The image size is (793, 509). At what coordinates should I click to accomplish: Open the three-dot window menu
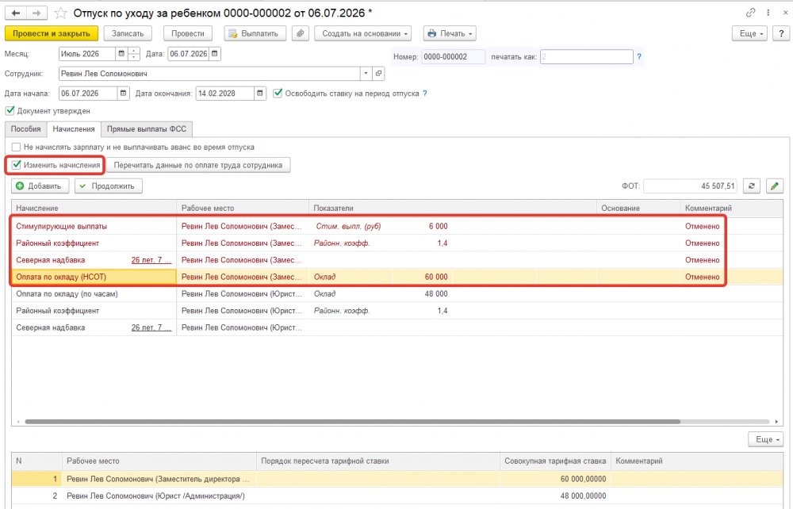tap(768, 13)
